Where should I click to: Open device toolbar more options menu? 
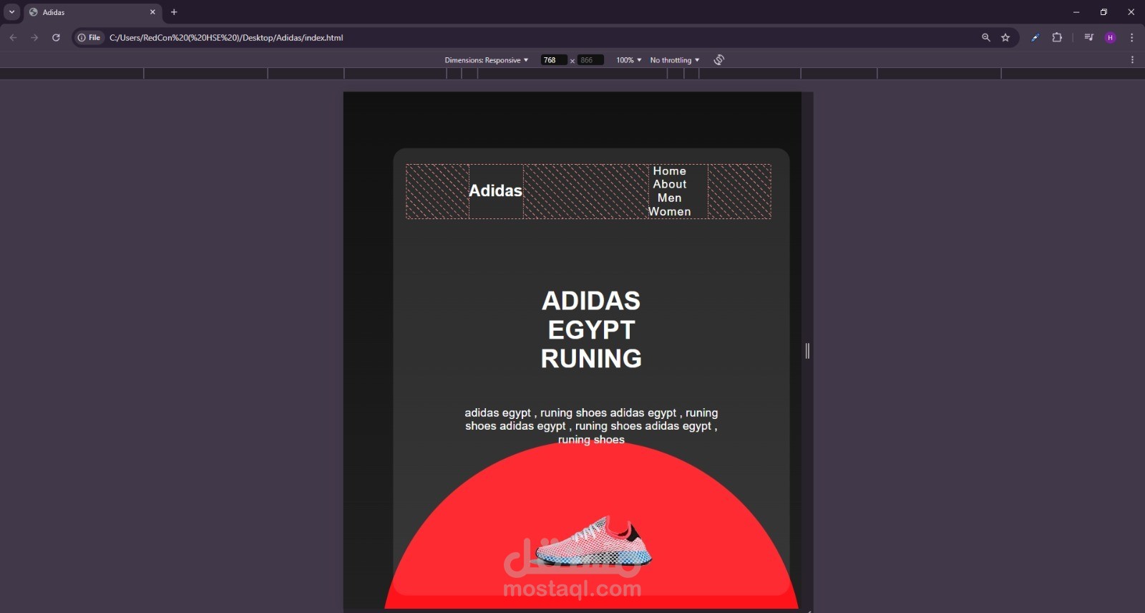click(1132, 60)
